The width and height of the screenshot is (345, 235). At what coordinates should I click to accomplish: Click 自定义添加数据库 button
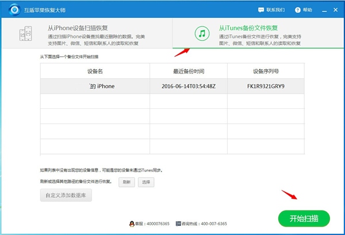[x=66, y=195]
